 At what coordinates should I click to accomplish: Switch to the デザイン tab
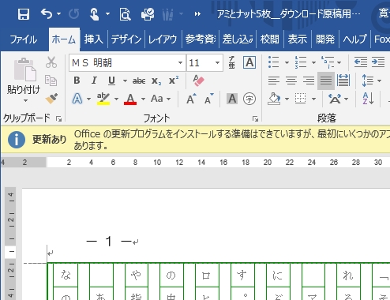pos(126,39)
